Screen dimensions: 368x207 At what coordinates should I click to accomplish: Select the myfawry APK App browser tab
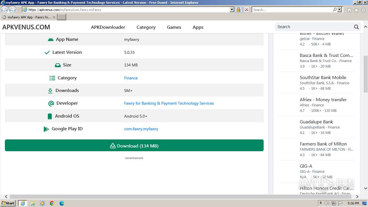pyautogui.click(x=28, y=17)
